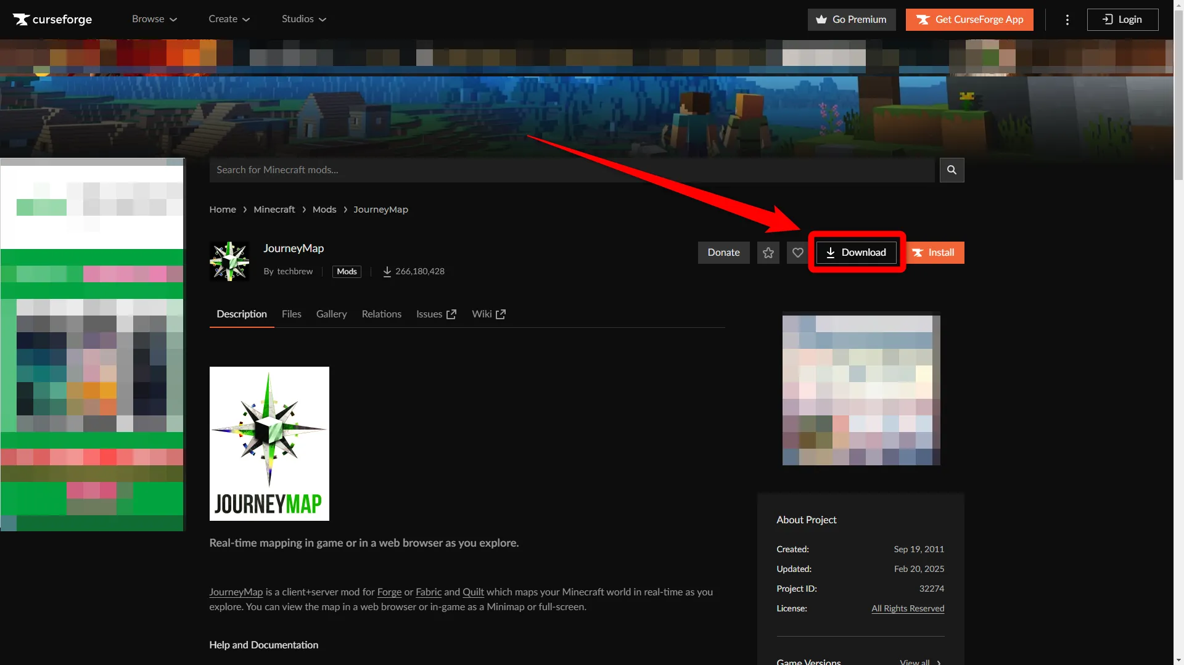
Task: Click the Login button
Action: 1122,20
